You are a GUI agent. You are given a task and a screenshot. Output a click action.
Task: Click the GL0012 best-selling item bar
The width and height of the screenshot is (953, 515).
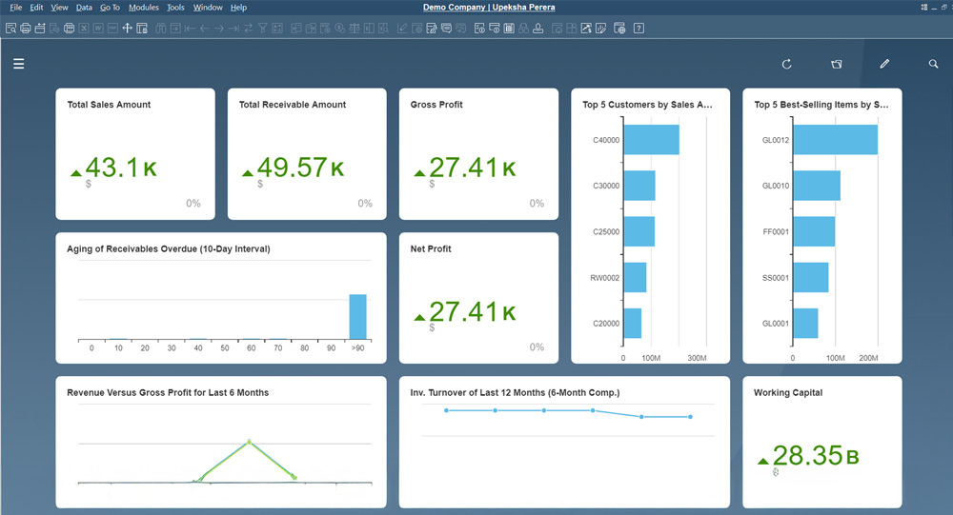click(x=835, y=140)
